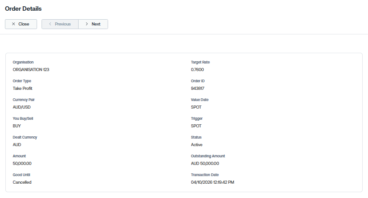Click the AUD dealt currency value
The height and width of the screenshot is (198, 368).
[x=17, y=145]
